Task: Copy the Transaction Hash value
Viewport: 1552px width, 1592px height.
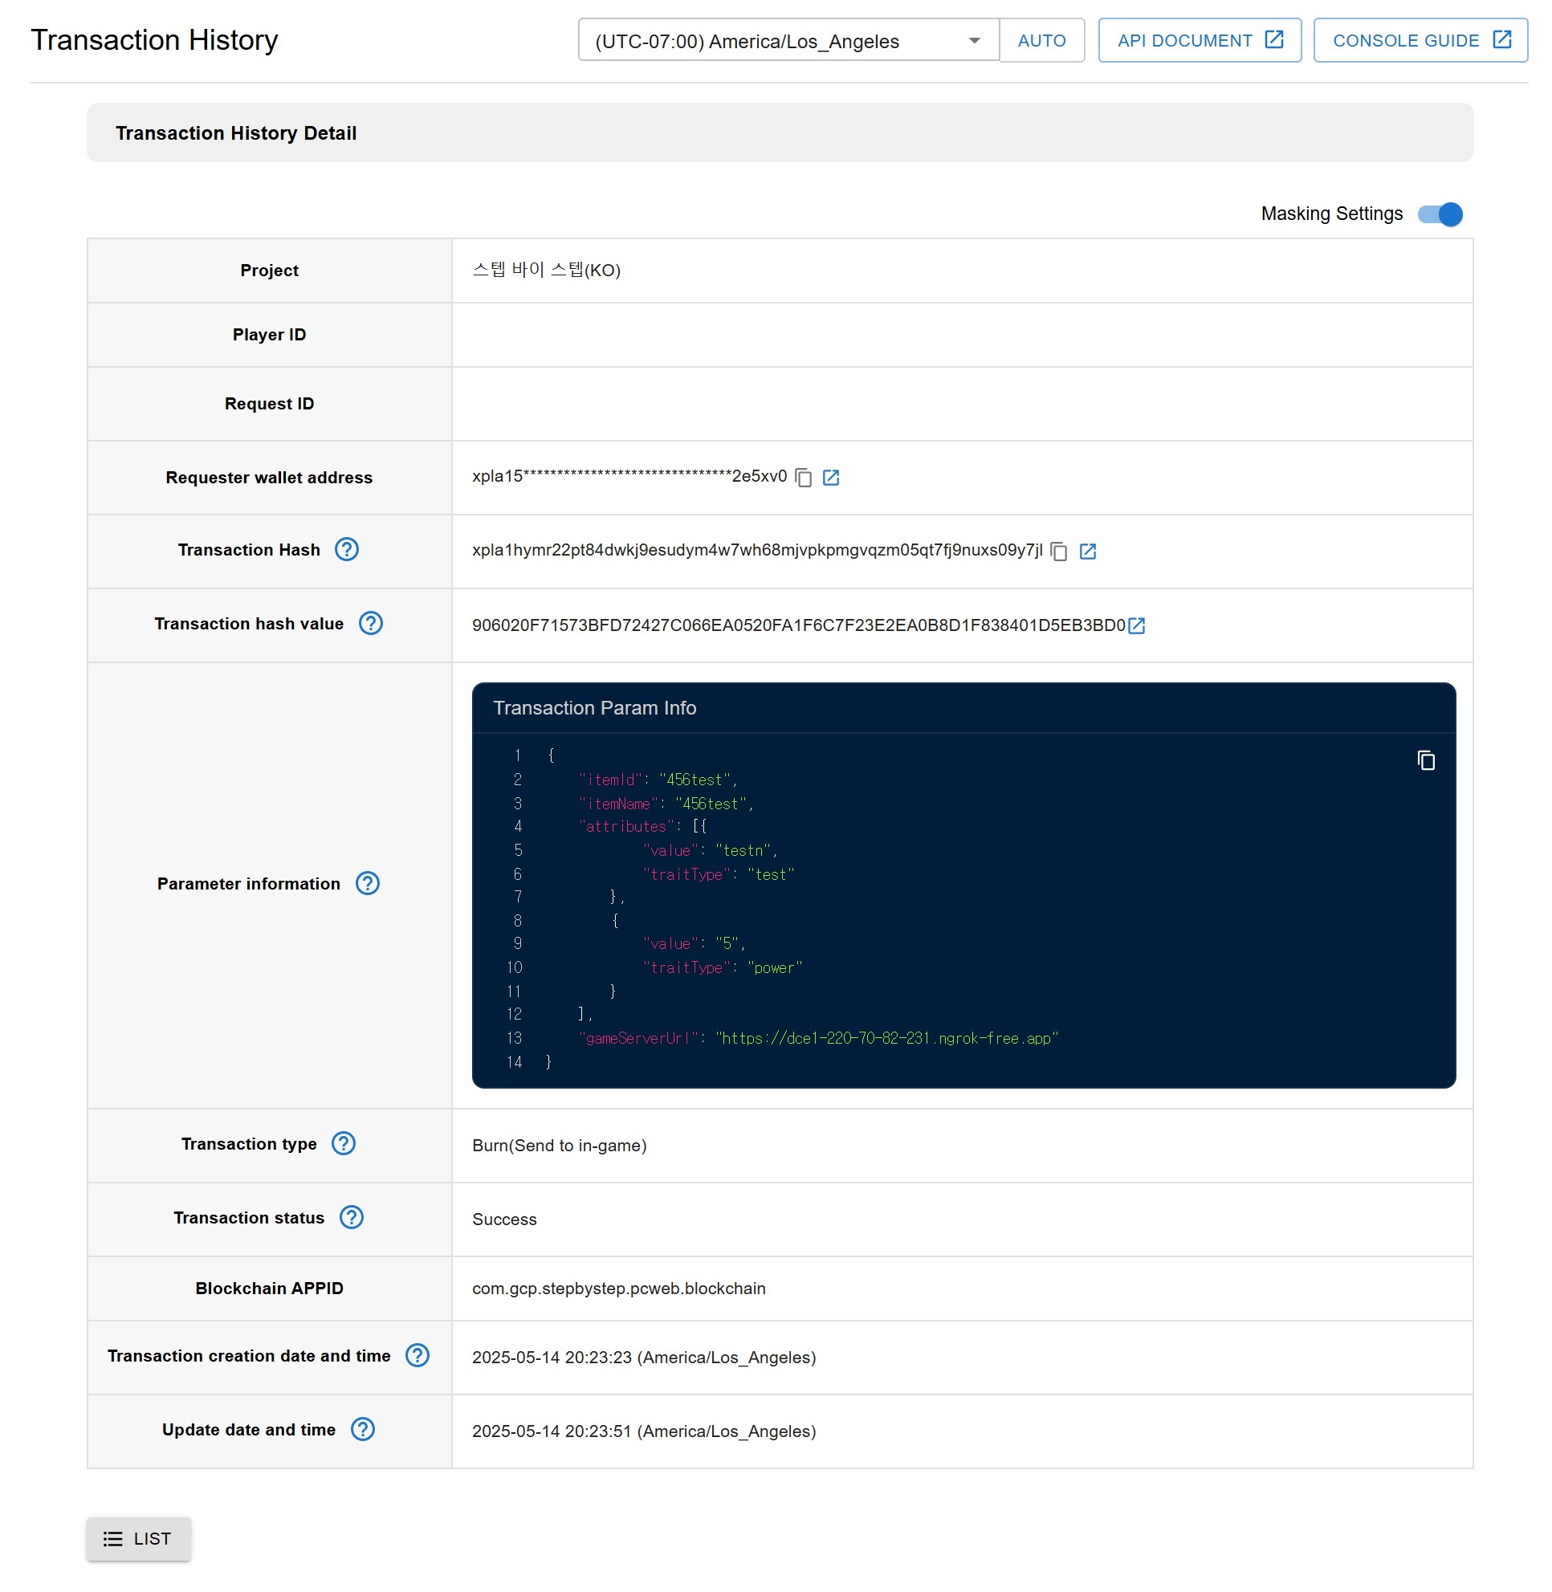Action: (x=1058, y=552)
